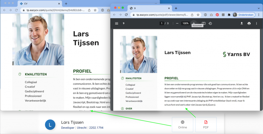Image resolution: width=263 pixels, height=134 pixels.
Task: Click the PDF zoom out minus button
Action: pyautogui.click(x=177, y=23)
